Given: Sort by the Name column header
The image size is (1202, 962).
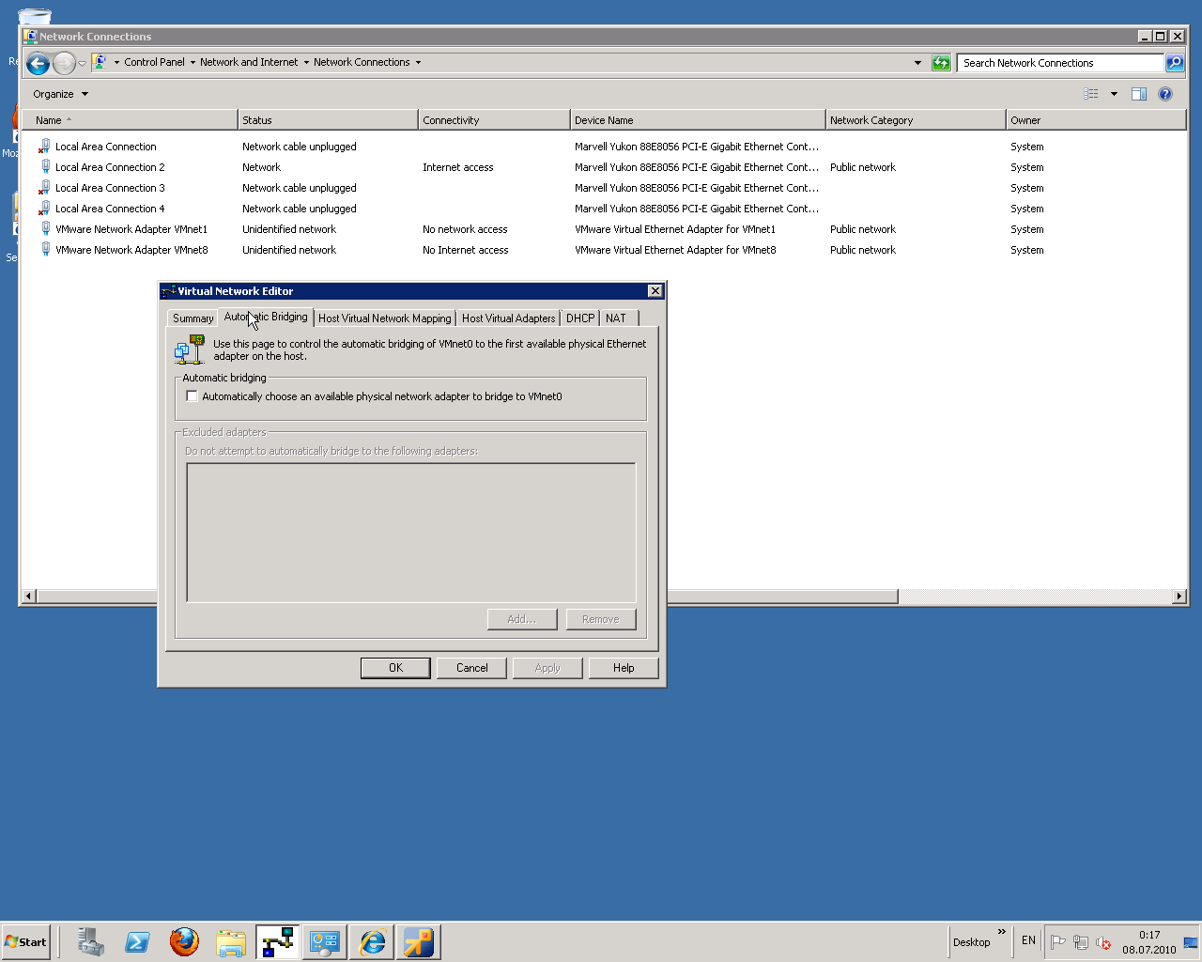Looking at the screenshot, I should click(x=130, y=120).
